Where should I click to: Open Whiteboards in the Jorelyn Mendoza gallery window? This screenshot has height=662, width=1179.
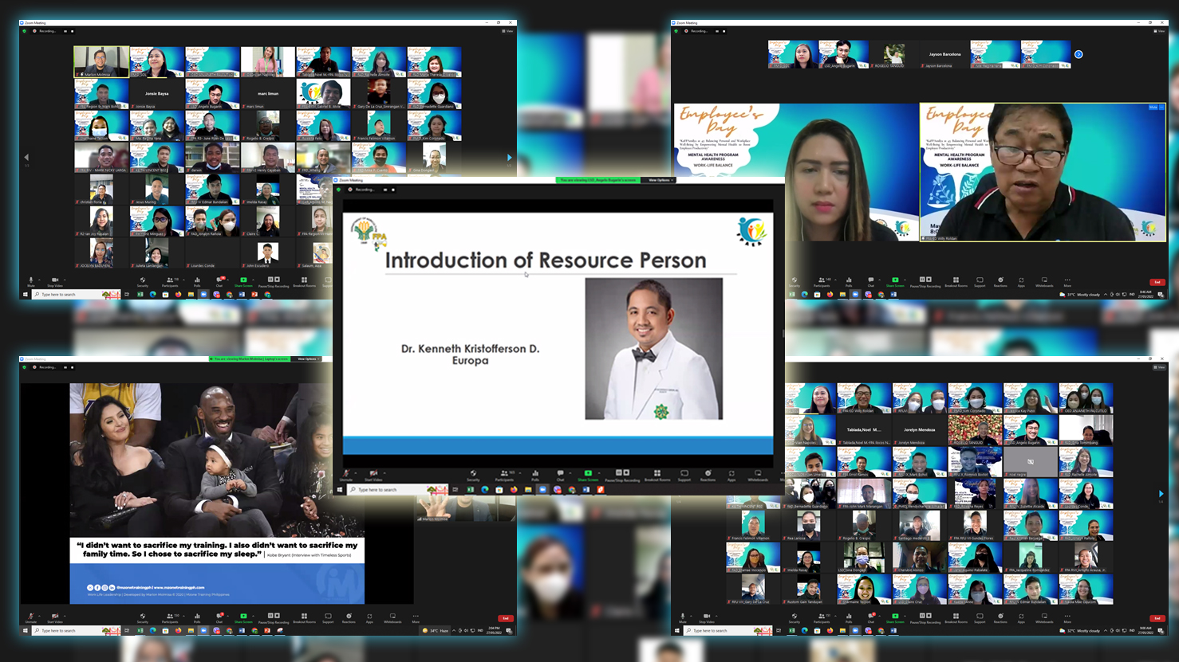click(x=1044, y=617)
